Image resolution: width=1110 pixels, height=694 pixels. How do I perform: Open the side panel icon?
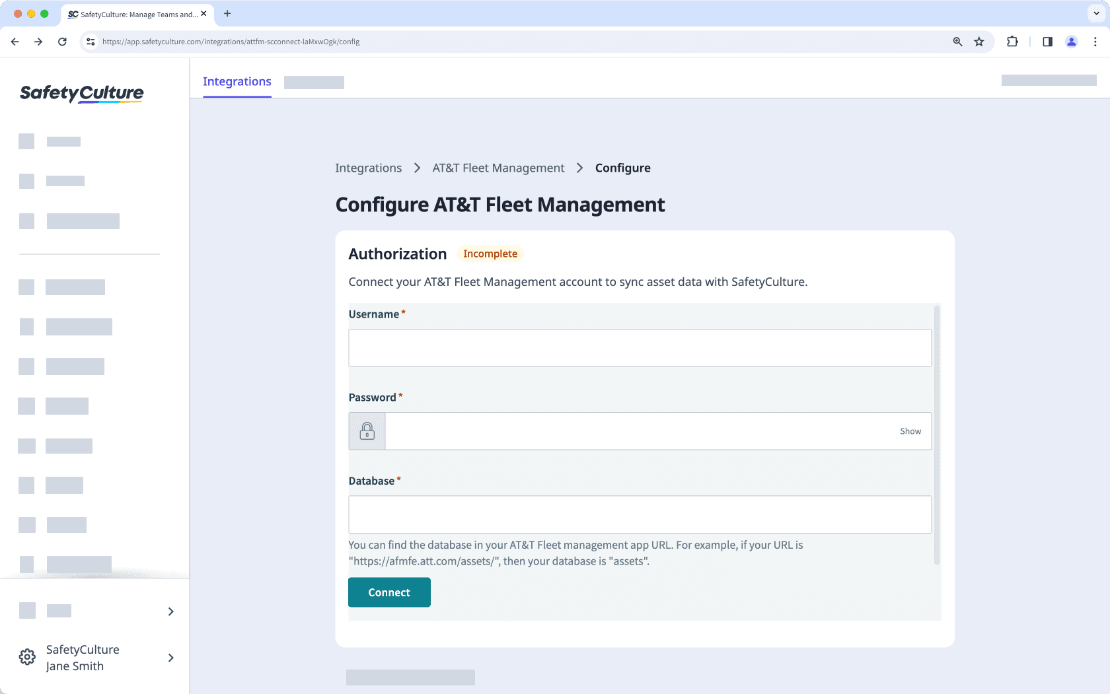click(1047, 42)
